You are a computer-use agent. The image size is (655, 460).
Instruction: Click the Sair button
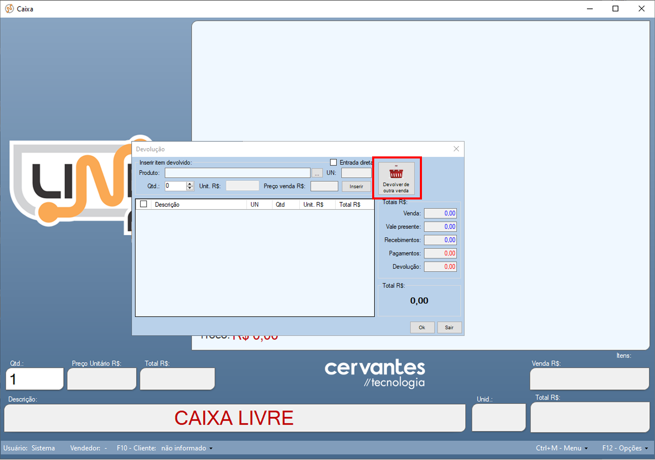click(449, 328)
